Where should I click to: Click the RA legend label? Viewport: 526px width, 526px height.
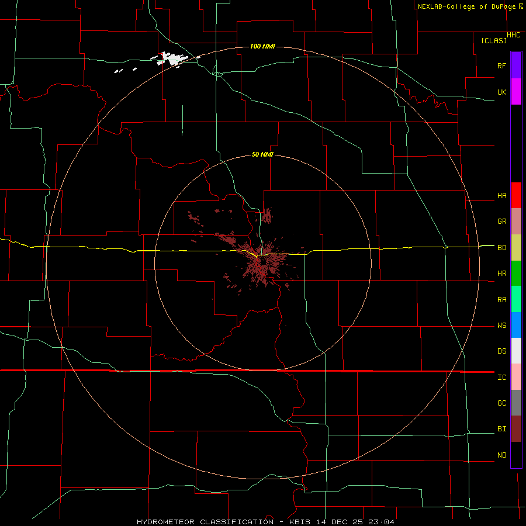coord(501,300)
